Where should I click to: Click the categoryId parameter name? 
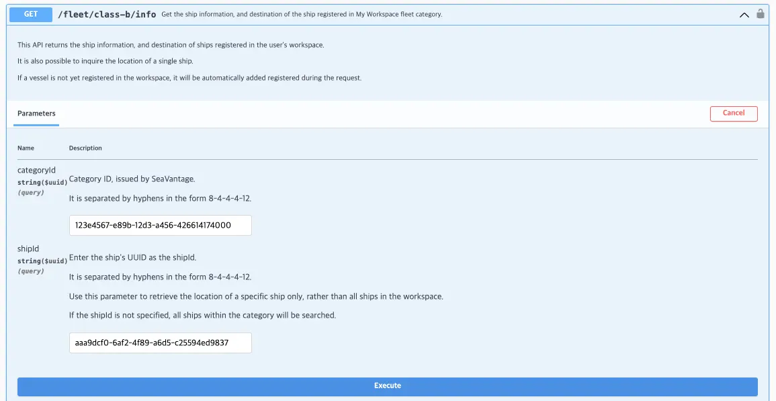point(36,170)
